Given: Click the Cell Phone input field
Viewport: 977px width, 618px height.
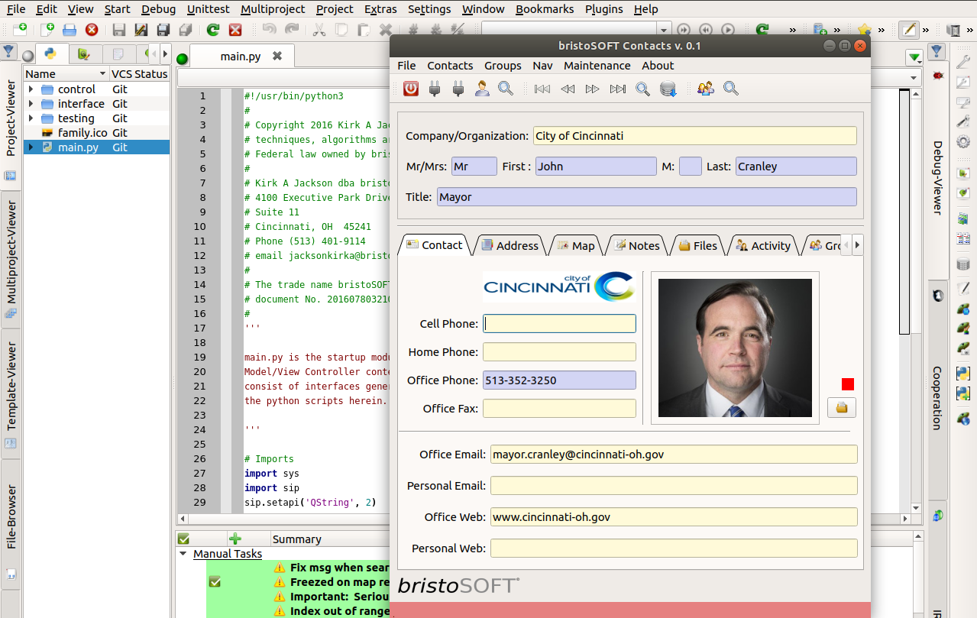Looking at the screenshot, I should pos(559,324).
